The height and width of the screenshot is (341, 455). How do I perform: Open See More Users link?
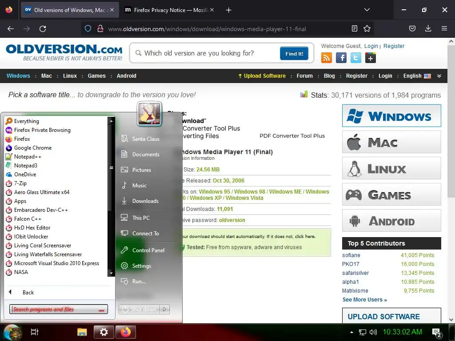[364, 300]
